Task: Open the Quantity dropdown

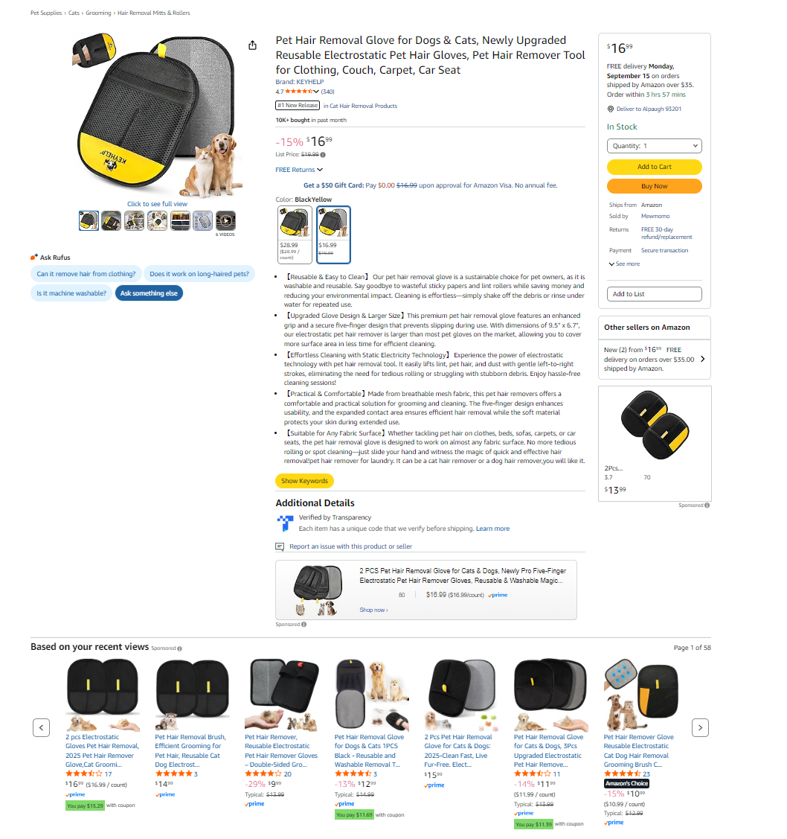Action: tap(655, 146)
